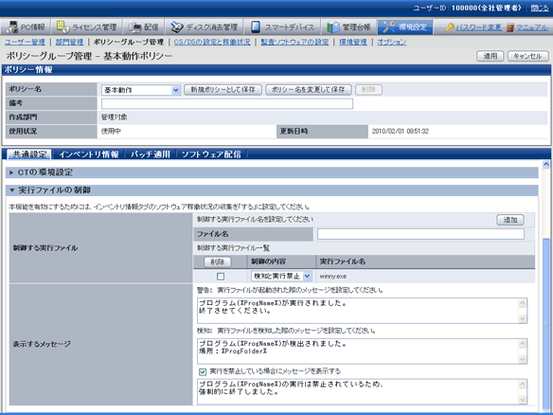Viewport: 553px width, 415px height.
Task: Open the ディスク消去管理 icon
Action: [177, 27]
